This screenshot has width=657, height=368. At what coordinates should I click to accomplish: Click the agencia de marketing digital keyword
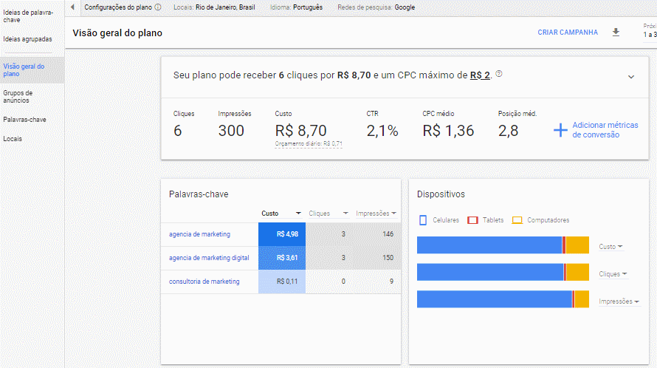(209, 258)
